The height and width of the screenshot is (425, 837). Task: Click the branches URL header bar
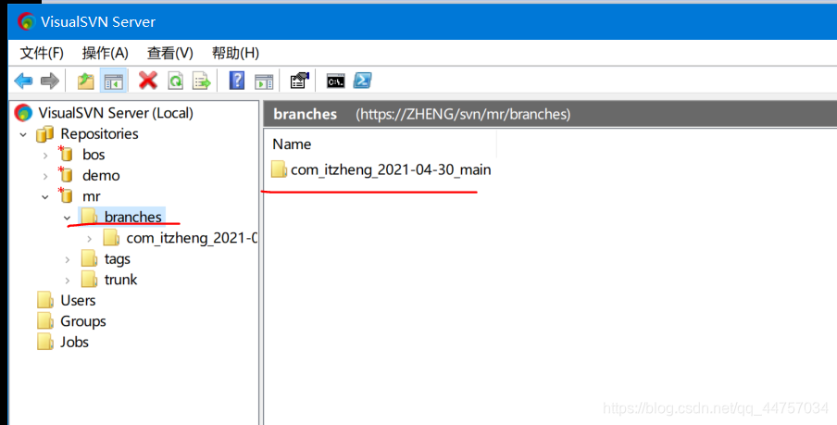coord(550,114)
